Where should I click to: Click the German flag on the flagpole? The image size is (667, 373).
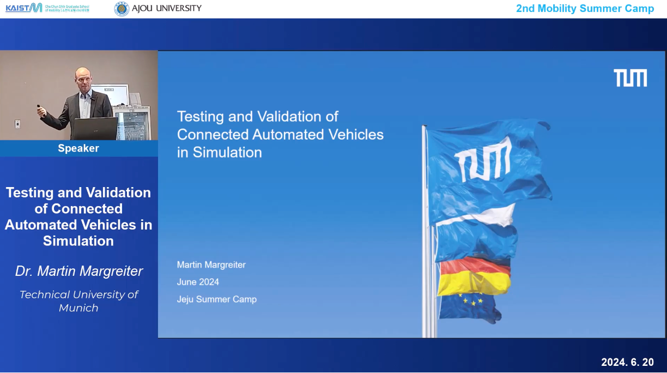pos(475,276)
